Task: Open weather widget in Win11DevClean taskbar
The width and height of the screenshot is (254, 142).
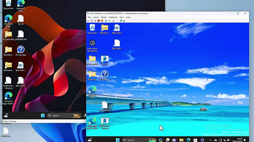Action: coord(90,140)
